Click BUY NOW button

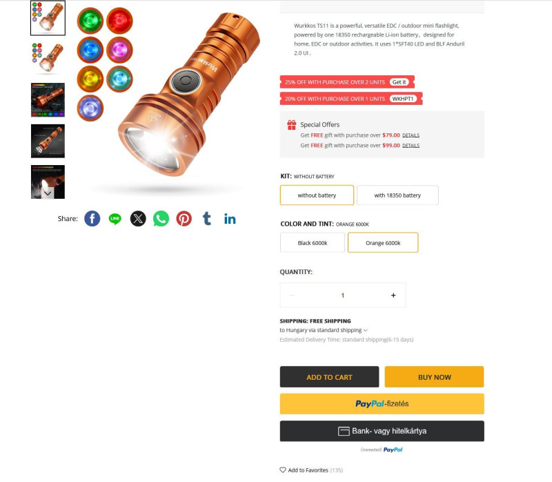tap(434, 376)
